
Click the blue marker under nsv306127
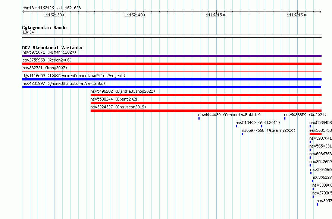[x=313, y=181]
